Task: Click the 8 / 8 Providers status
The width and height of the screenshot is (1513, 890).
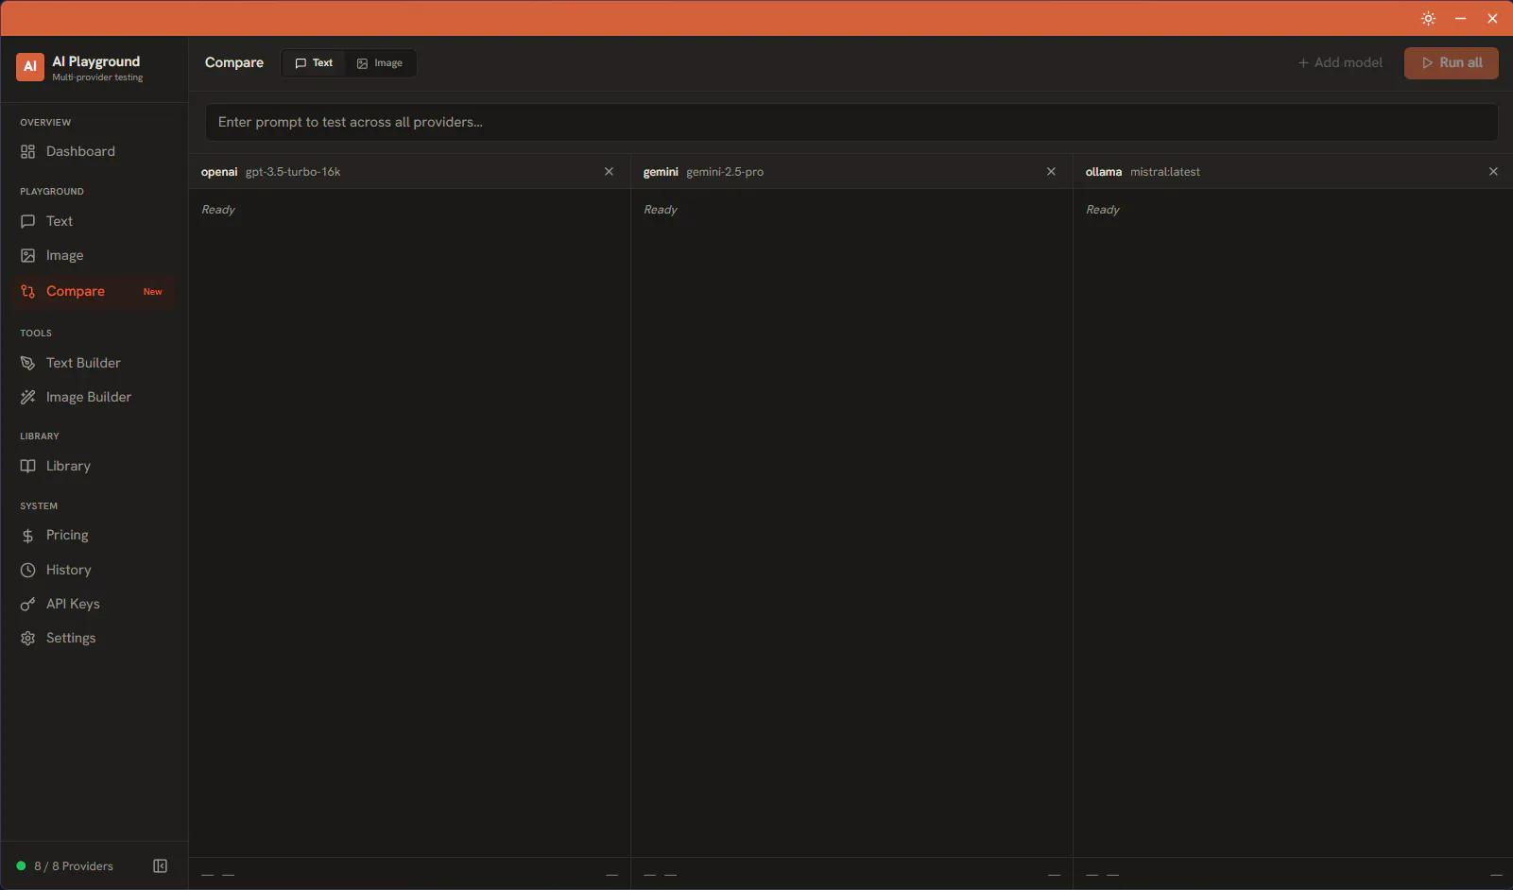Action: point(65,866)
